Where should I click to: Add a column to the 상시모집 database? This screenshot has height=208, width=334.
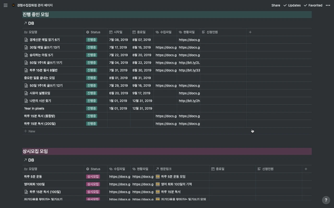306,169
